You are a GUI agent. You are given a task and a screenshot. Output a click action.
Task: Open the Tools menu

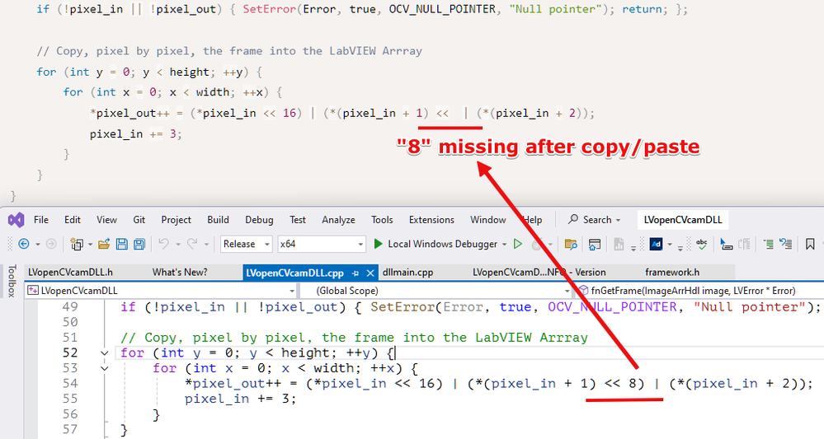point(382,220)
